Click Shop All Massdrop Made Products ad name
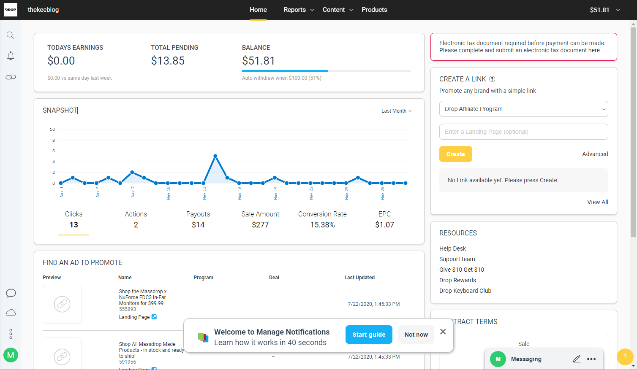Viewport: 637px width, 370px height. pos(151,350)
